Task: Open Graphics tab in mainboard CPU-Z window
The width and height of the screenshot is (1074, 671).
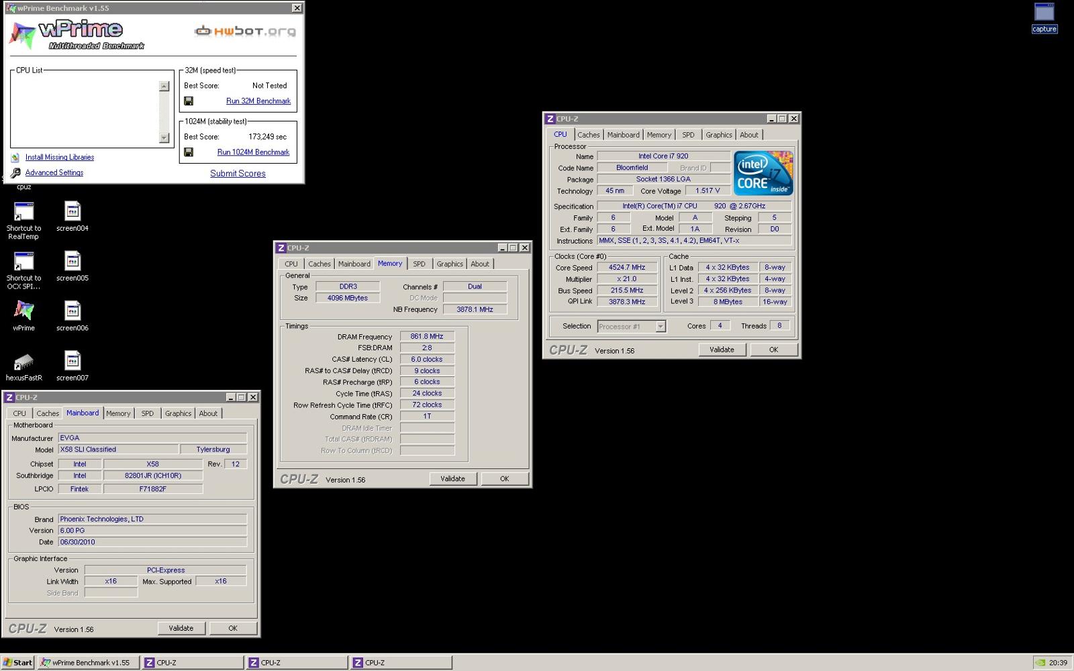Action: [179, 414]
